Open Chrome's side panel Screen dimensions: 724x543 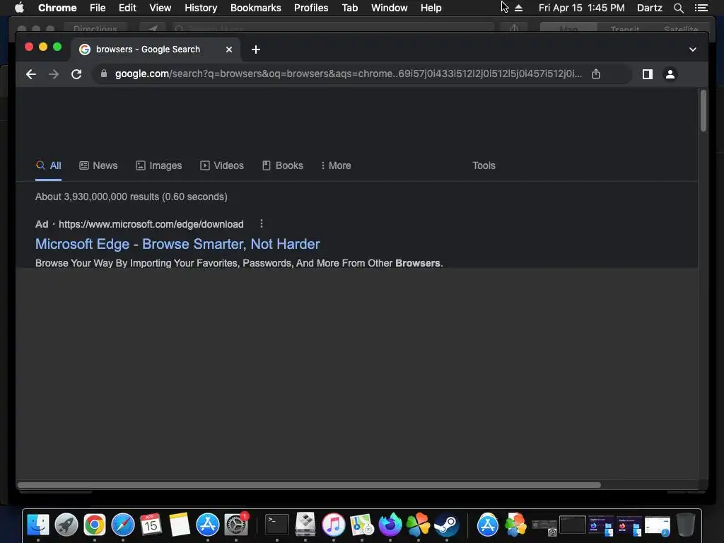pyautogui.click(x=648, y=74)
